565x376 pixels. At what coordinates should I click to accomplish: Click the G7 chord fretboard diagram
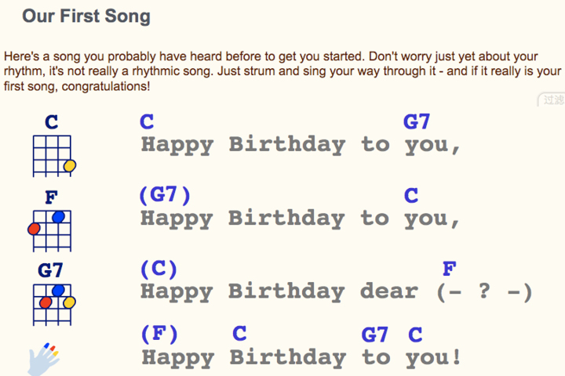click(53, 305)
